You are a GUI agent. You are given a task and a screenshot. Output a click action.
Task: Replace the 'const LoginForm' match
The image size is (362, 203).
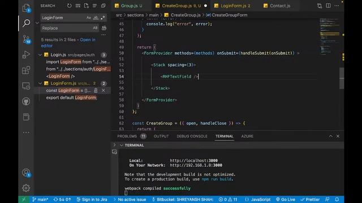(x=96, y=90)
